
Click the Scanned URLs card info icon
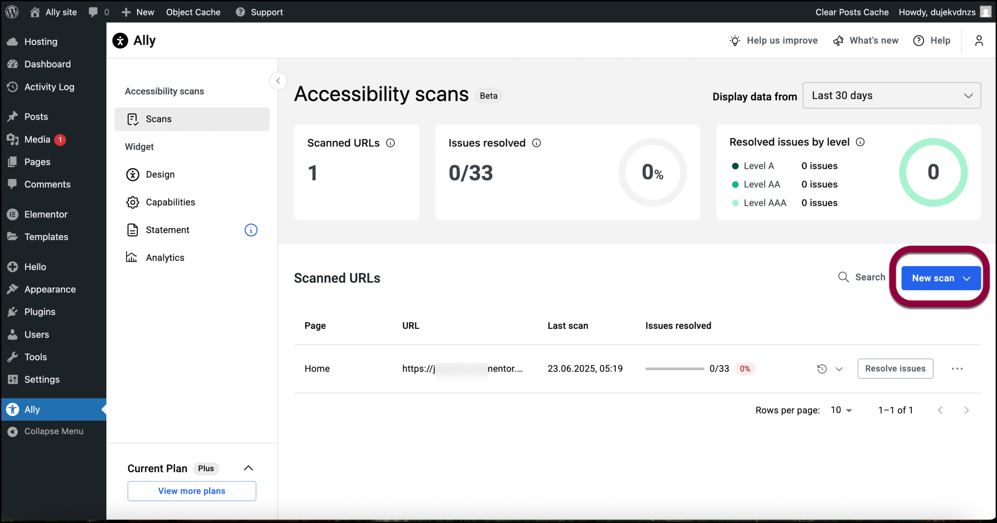(x=390, y=143)
